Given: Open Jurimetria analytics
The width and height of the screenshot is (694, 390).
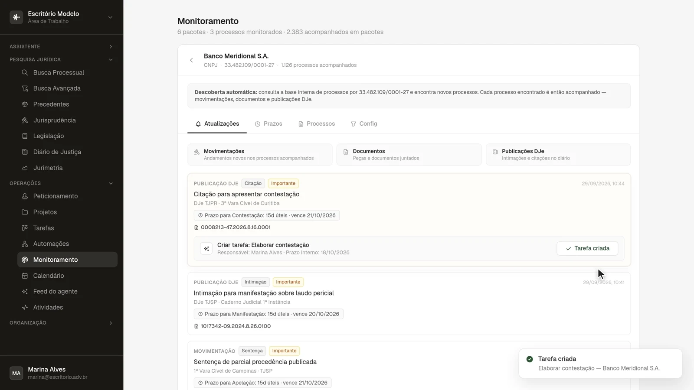Looking at the screenshot, I should point(67,168).
